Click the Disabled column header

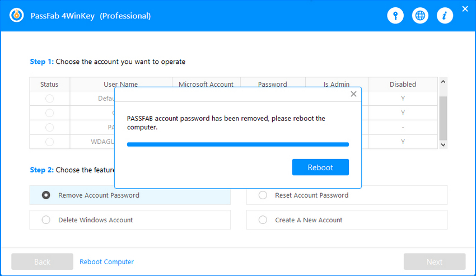(x=403, y=84)
